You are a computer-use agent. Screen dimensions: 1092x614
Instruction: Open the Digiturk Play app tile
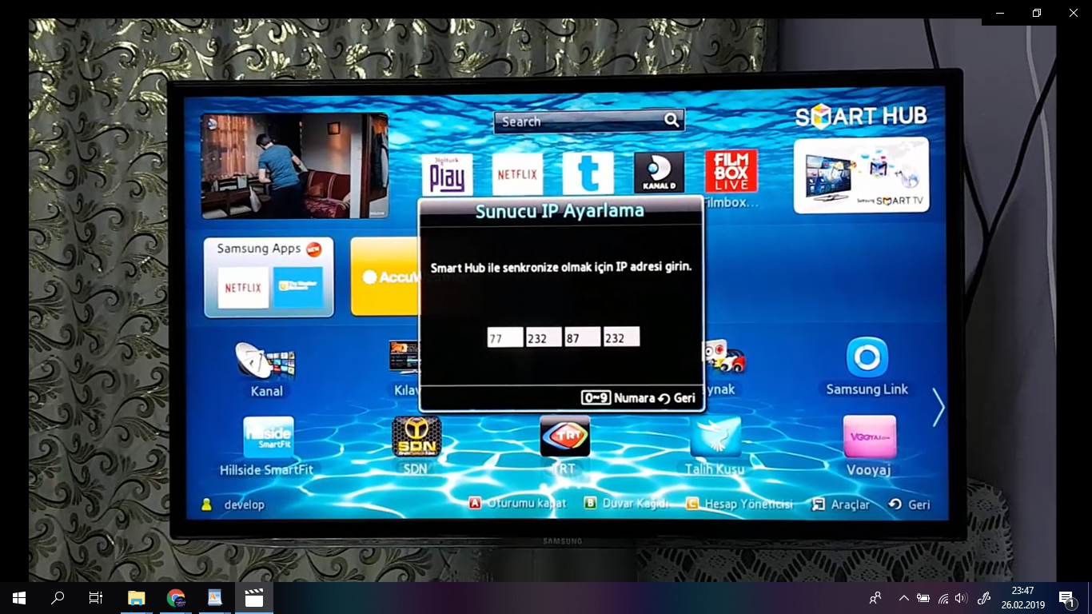[x=447, y=175]
